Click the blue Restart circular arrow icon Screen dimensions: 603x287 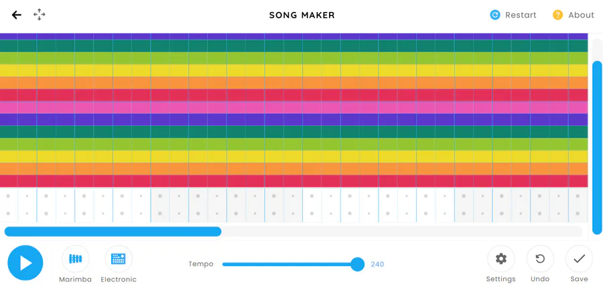click(x=495, y=15)
